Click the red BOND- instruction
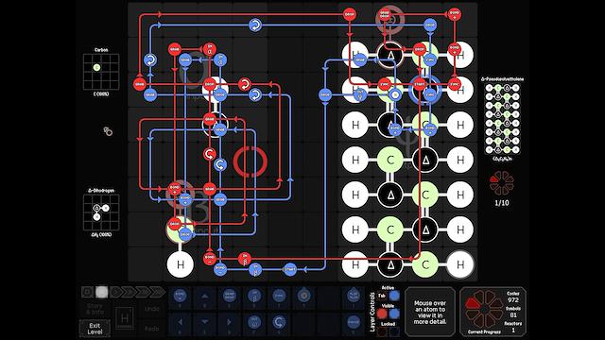The image size is (605, 340). click(x=210, y=259)
